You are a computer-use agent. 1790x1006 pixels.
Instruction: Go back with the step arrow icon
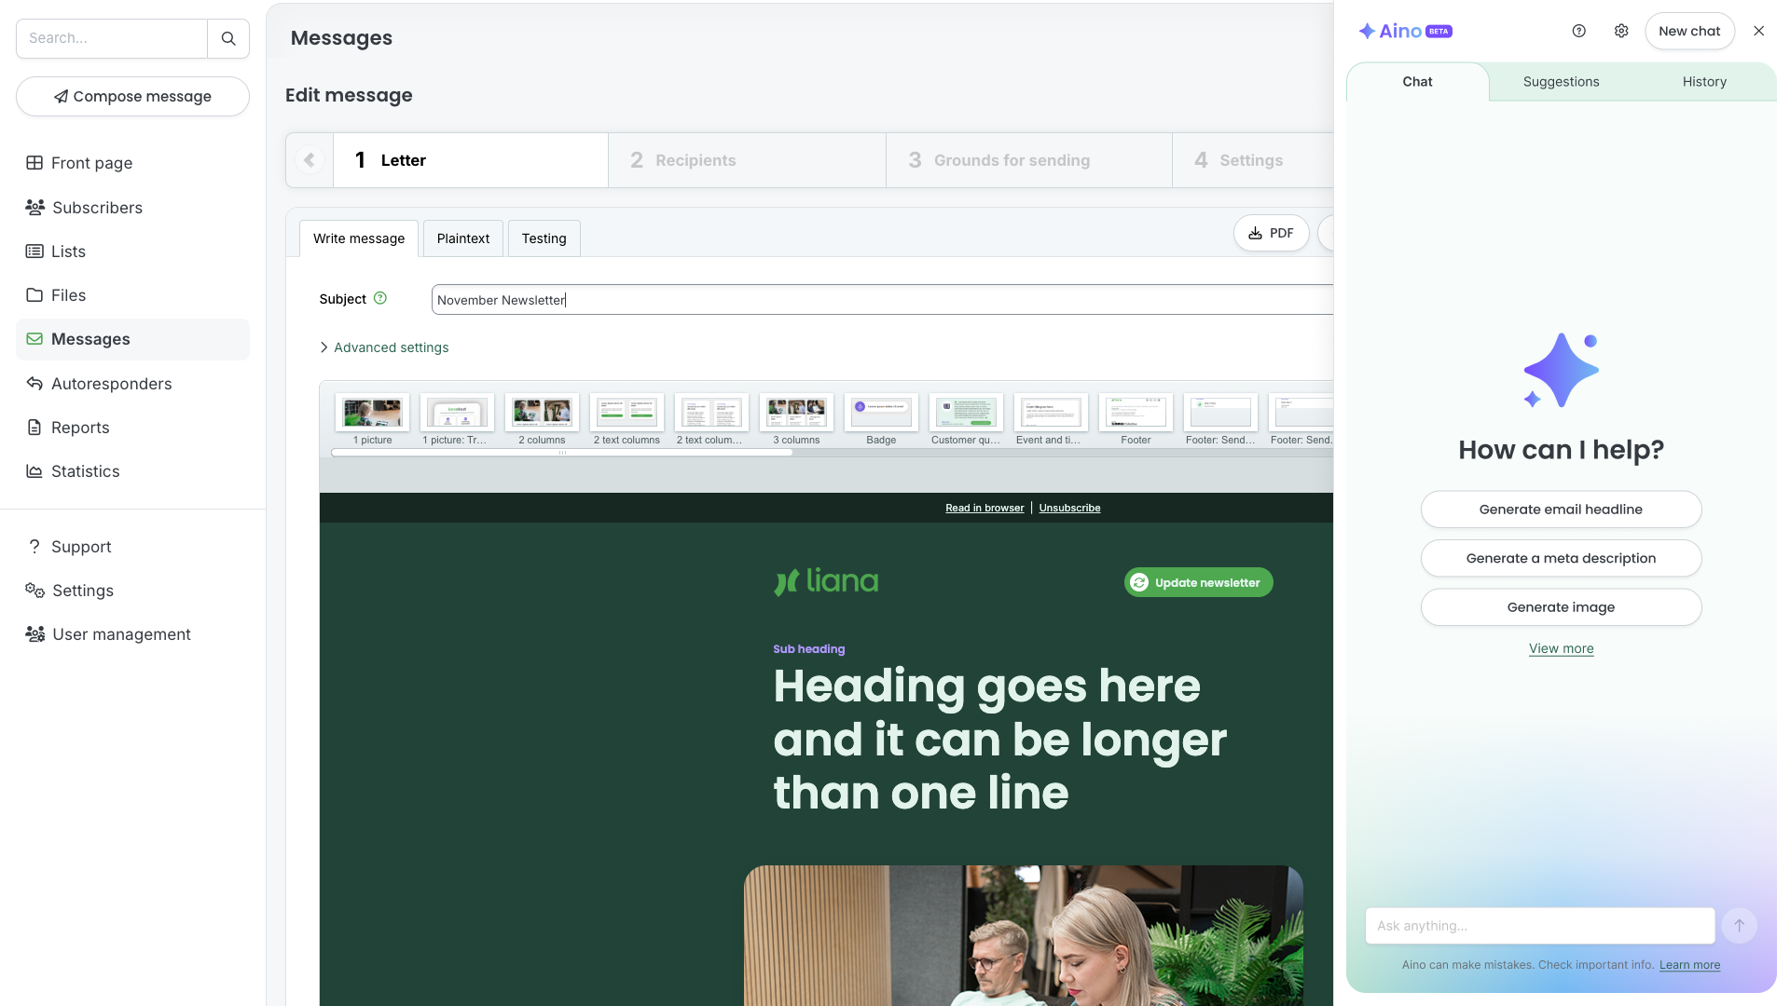point(310,160)
